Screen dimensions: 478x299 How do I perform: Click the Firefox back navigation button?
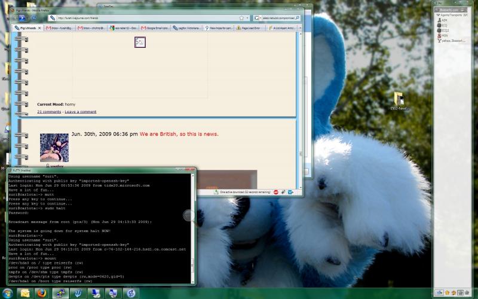[x=22, y=18]
